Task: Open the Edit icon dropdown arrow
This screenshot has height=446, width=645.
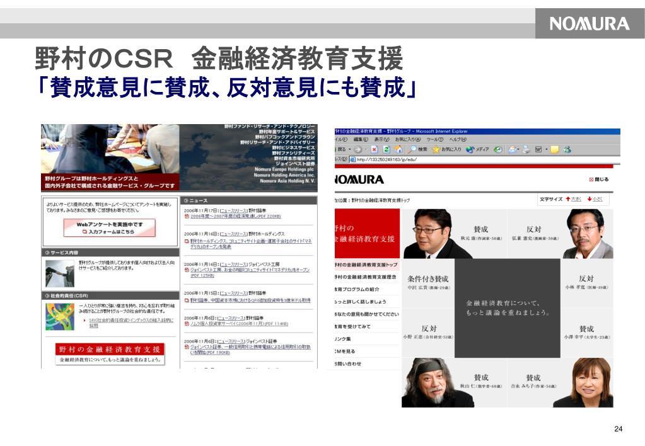Action: click(x=546, y=150)
